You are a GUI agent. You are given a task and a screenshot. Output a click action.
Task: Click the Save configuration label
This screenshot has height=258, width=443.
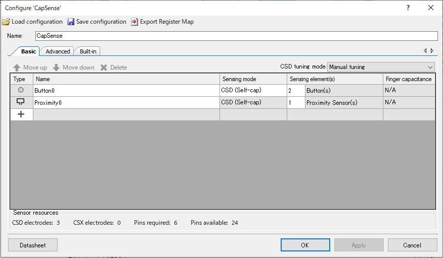pos(101,22)
